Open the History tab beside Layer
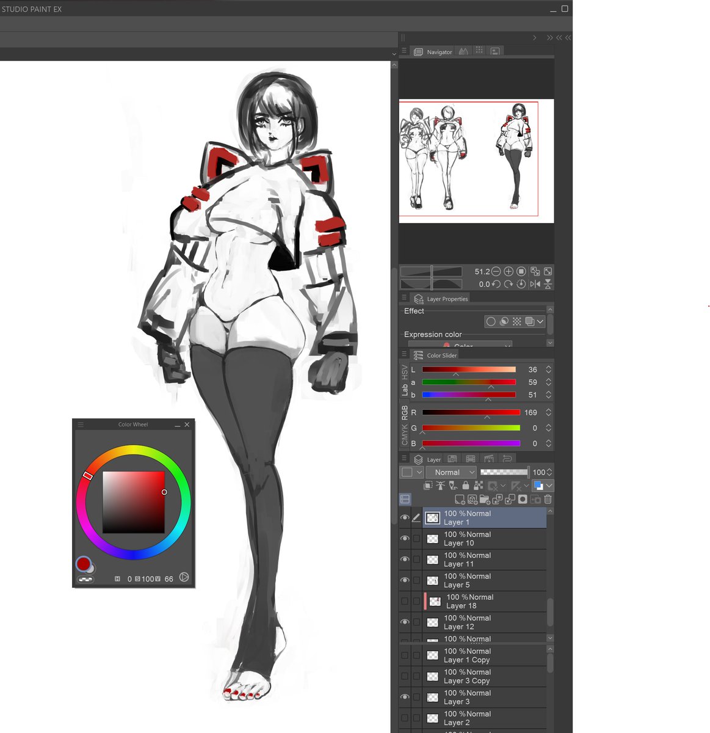This screenshot has height=733, width=710. coord(507,459)
